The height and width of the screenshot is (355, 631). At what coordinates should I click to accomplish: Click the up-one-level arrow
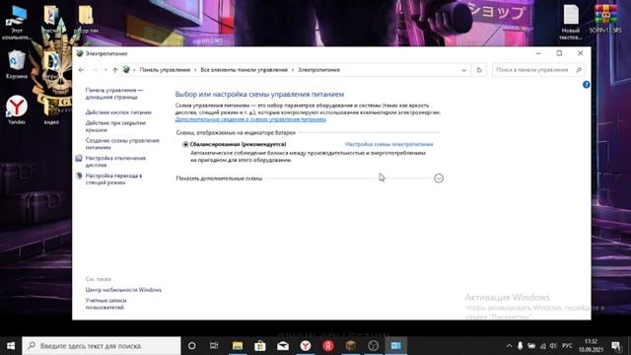(x=115, y=70)
